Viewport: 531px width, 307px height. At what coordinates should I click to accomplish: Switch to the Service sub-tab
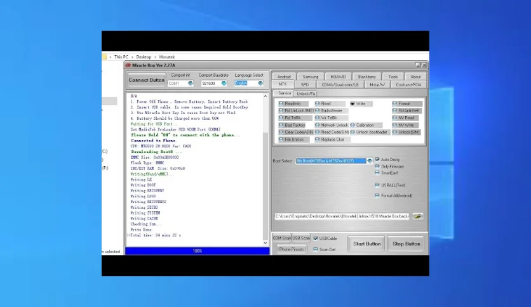click(x=284, y=93)
